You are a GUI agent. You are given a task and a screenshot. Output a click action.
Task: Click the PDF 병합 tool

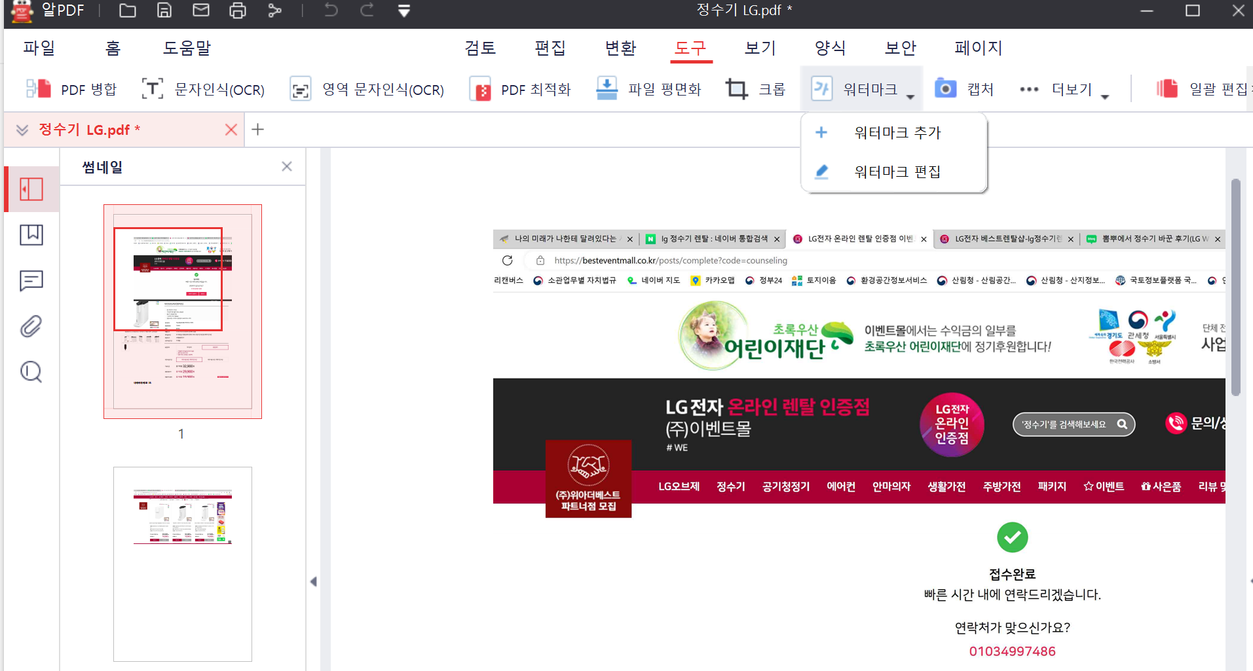click(71, 89)
